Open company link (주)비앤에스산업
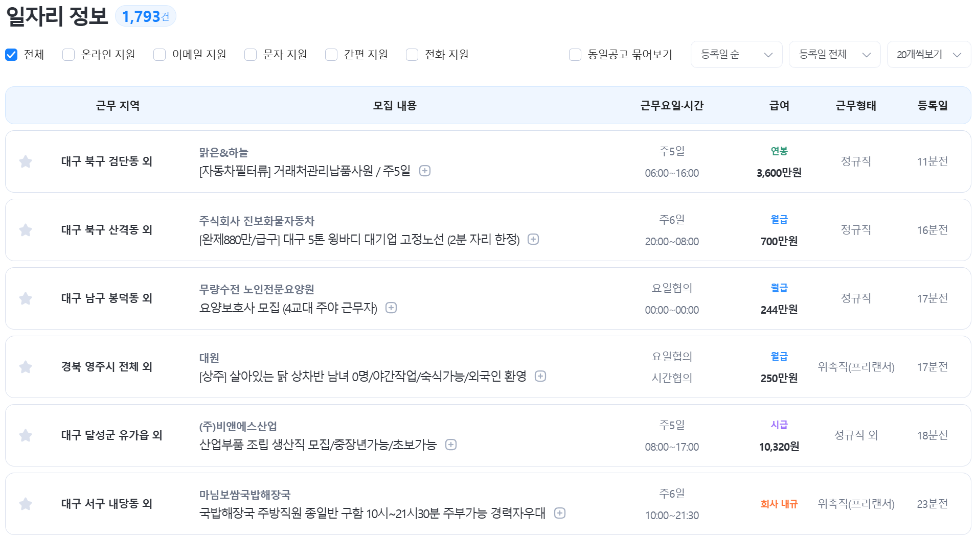The height and width of the screenshot is (537, 976). click(x=238, y=426)
